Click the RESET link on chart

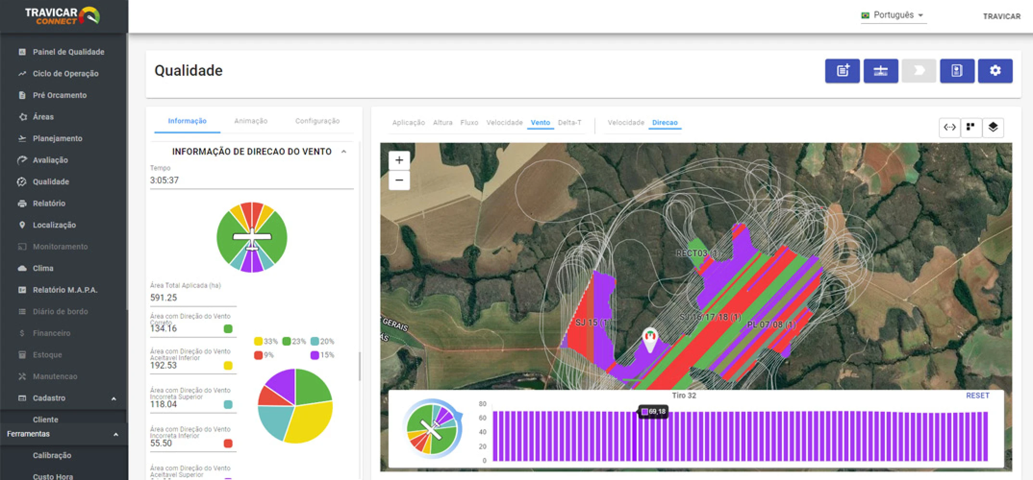point(977,396)
